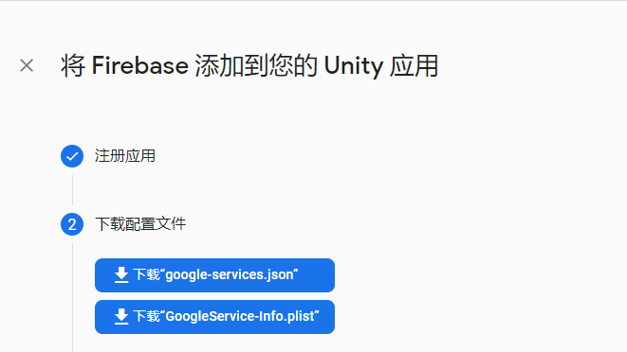Click the word Firebase in the heading

pos(140,65)
